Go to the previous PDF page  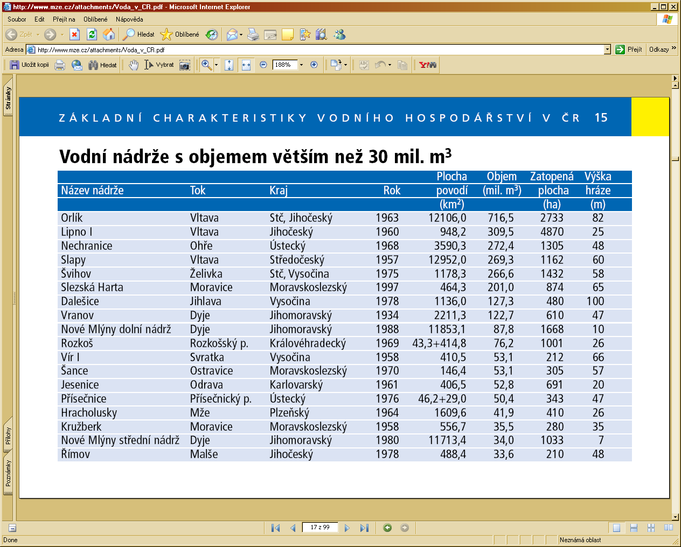point(293,528)
